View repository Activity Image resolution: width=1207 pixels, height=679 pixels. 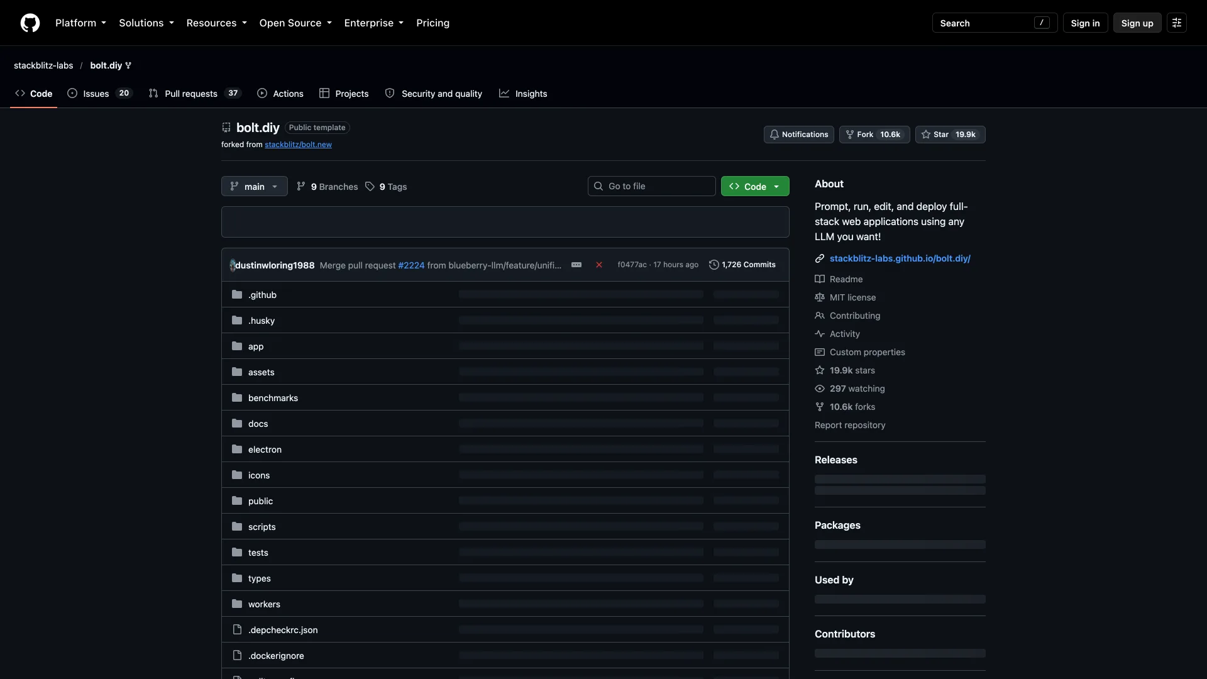(x=837, y=334)
